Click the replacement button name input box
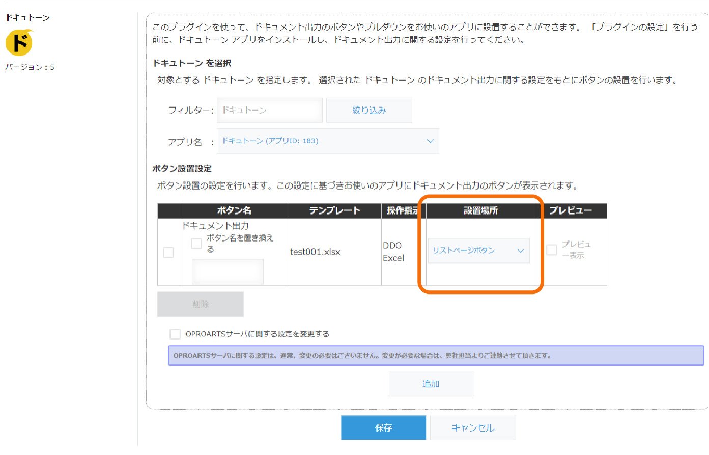Image resolution: width=709 pixels, height=455 pixels. point(228,272)
